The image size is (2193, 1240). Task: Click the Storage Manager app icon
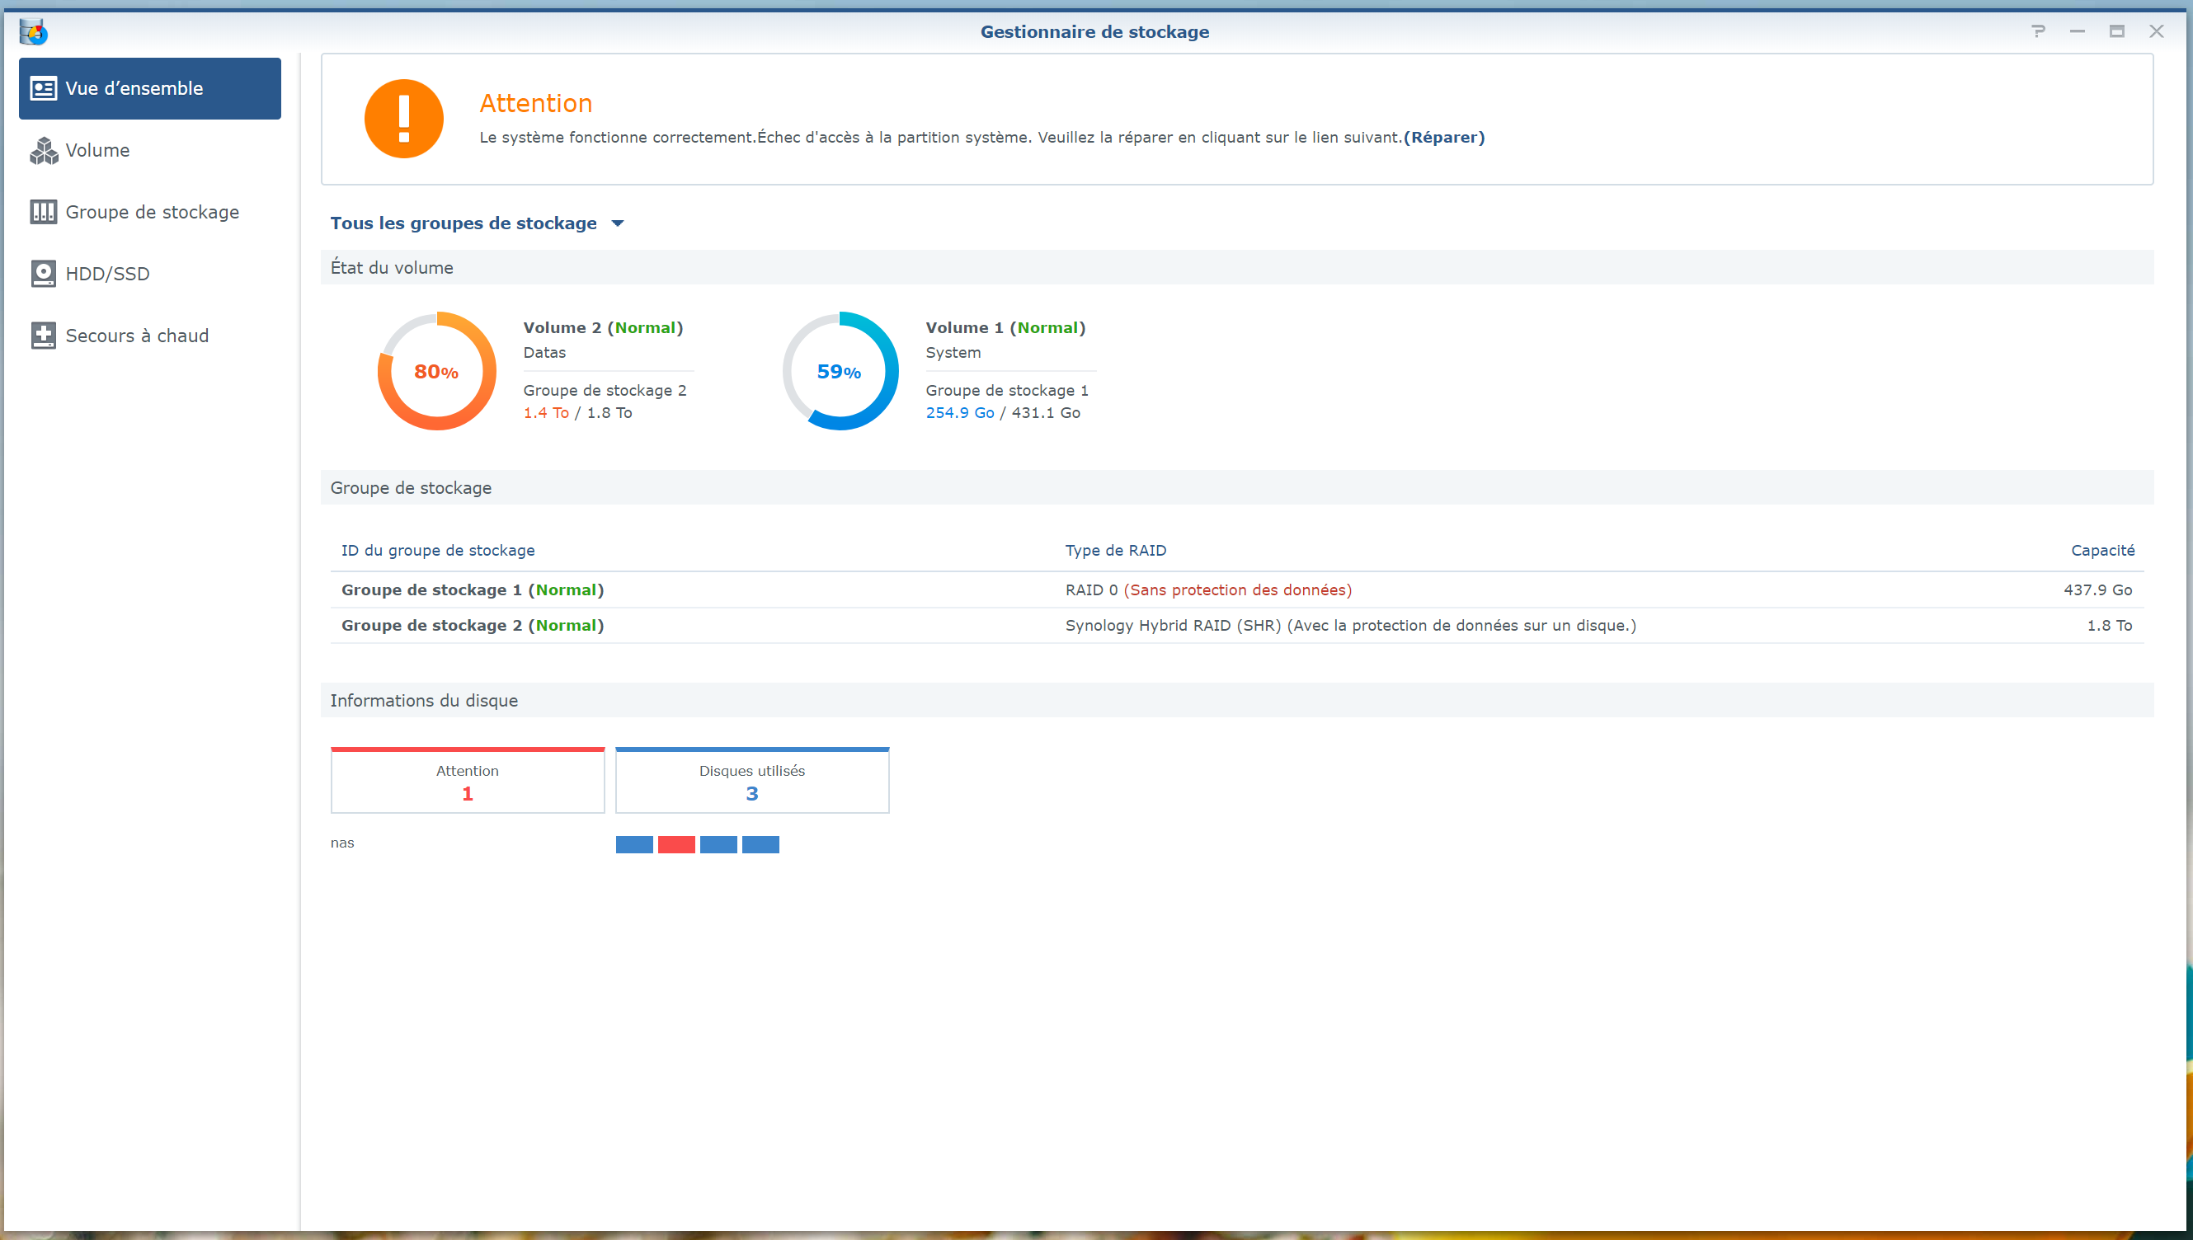33,31
